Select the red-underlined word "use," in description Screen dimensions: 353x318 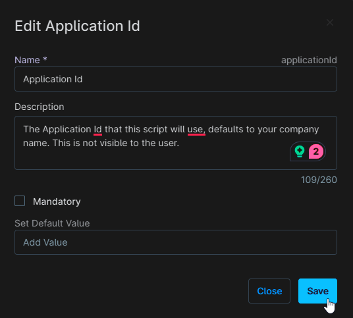[x=196, y=130]
